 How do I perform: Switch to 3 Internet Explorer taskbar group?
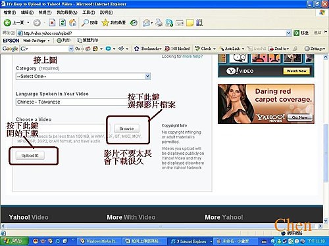click(191, 241)
